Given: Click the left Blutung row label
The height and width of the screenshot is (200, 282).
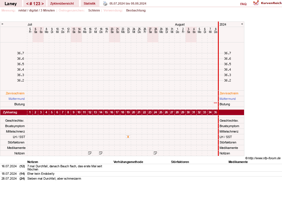Looking at the screenshot, I should tap(20, 104).
